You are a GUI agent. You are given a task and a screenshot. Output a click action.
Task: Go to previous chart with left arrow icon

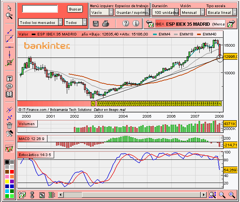[x=150, y=24]
